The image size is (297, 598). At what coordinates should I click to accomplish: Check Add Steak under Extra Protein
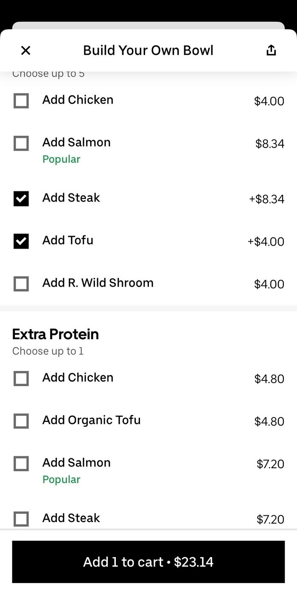[x=21, y=519]
